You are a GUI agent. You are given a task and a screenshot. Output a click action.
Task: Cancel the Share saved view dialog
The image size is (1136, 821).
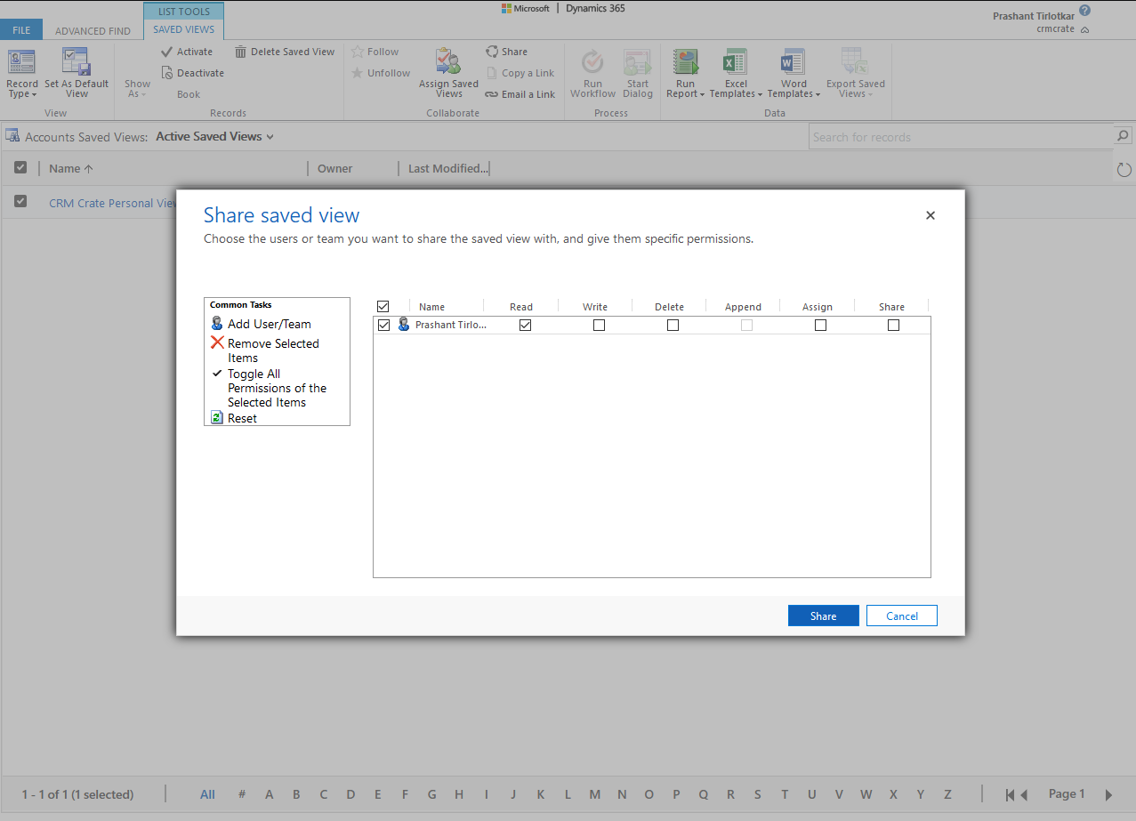click(x=901, y=615)
